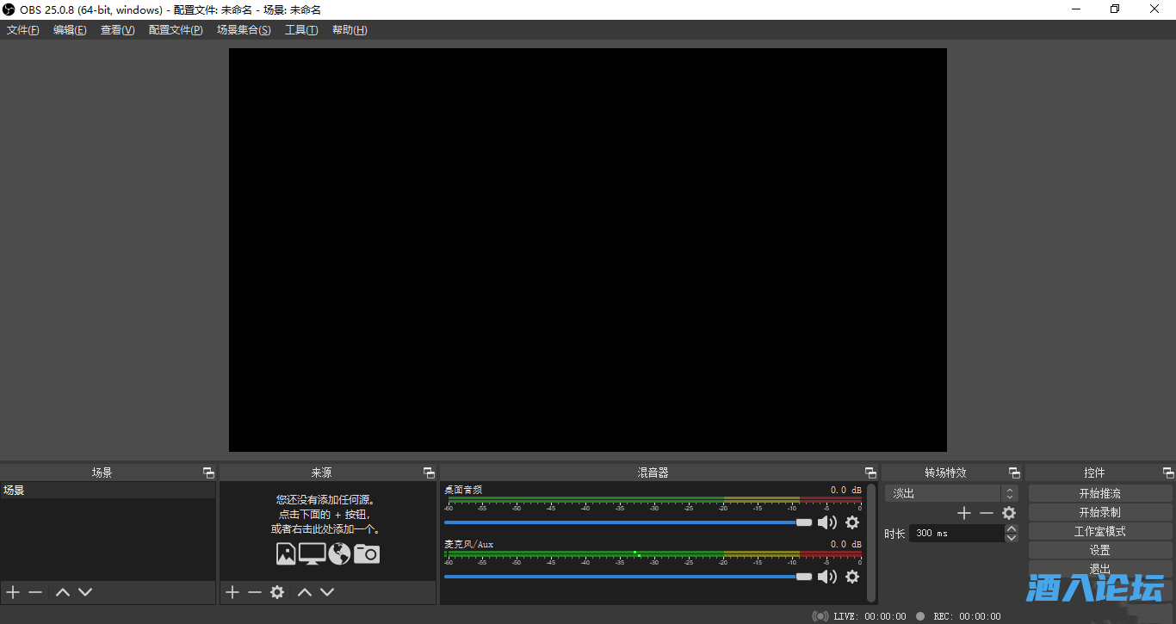Click the black preview canvas
This screenshot has width=1176, height=624.
click(588, 250)
